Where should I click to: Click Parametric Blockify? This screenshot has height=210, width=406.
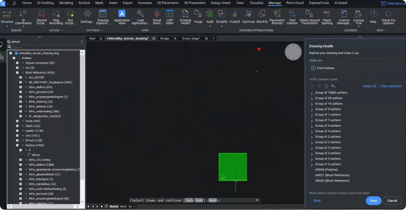point(277,18)
